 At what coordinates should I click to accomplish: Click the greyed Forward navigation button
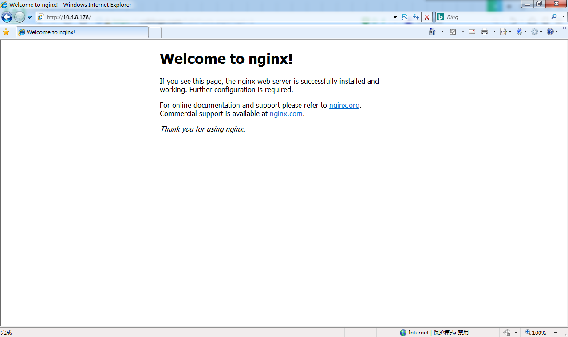(20, 17)
